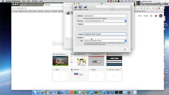Open the Use printer driver dropdown
Viewport: 169px width, 95px height.
[105, 41]
